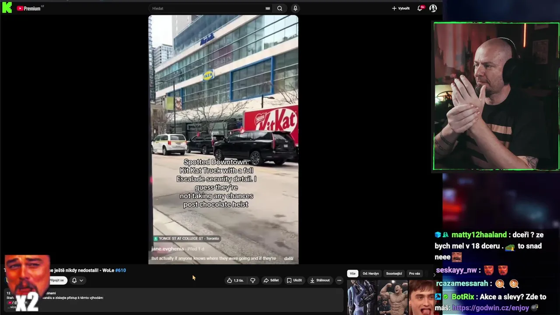Click the Stáhnout download button

(320, 280)
